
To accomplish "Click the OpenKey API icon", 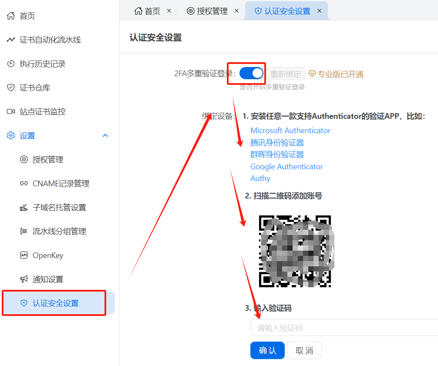I will tap(24, 255).
